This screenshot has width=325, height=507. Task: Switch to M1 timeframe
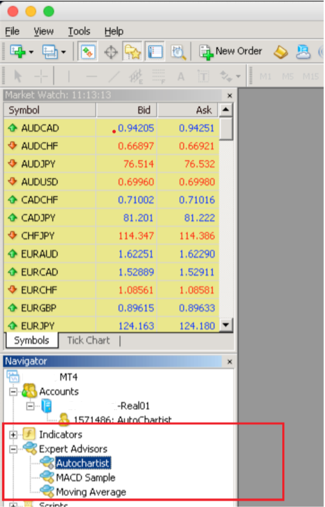coord(265,77)
